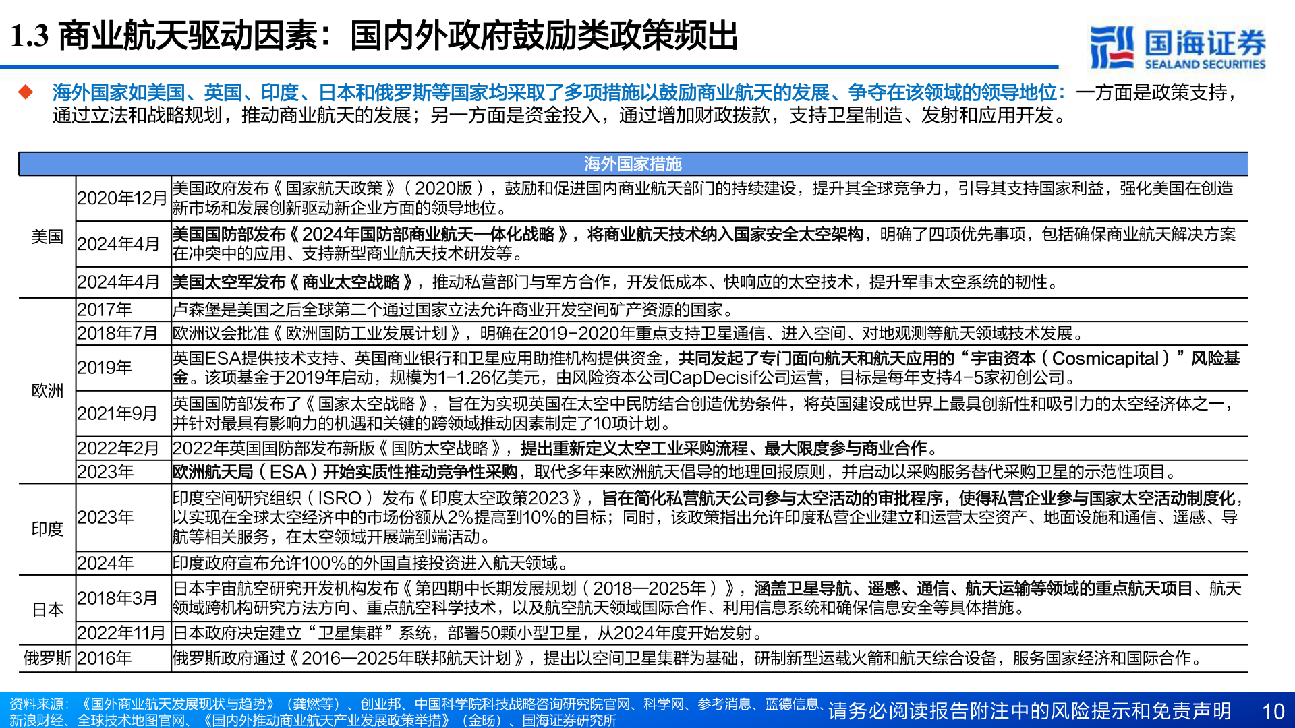Click the 欧洲 country label cell
This screenshot has height=728, width=1295.
click(x=47, y=390)
